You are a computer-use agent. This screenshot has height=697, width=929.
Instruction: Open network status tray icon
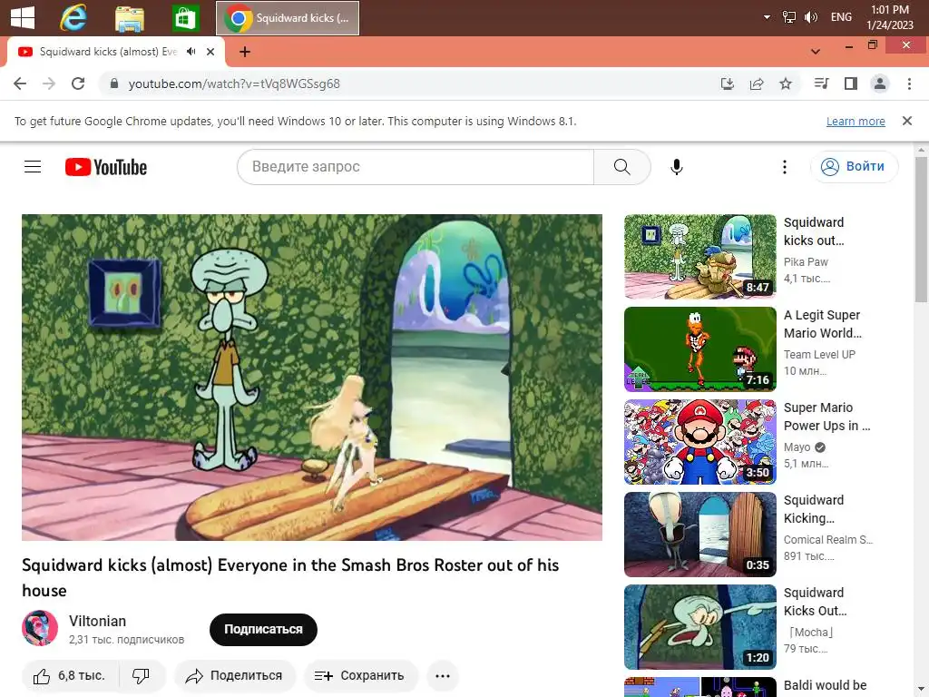coord(788,17)
